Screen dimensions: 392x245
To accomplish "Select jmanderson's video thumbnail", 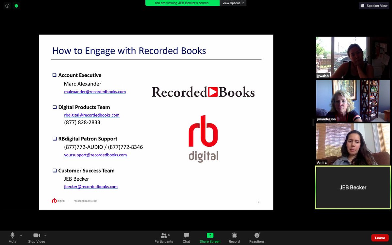I will (x=353, y=101).
